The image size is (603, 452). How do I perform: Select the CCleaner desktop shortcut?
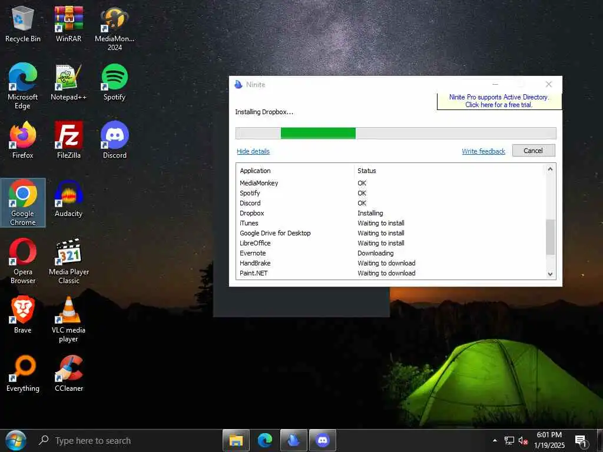(68, 374)
